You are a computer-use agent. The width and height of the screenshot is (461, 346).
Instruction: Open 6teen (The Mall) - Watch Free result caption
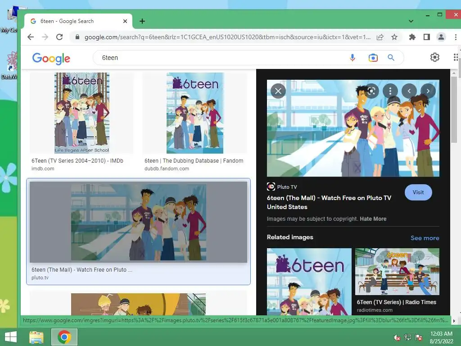click(x=82, y=270)
